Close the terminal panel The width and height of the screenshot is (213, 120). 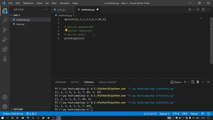point(208,82)
